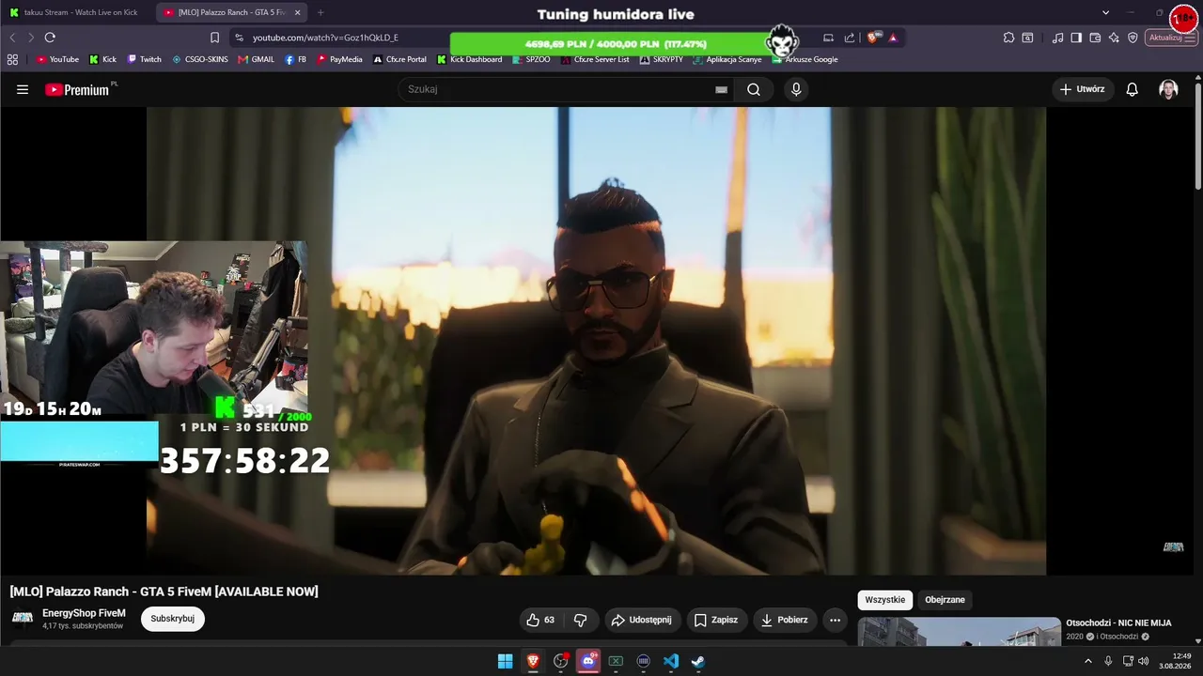This screenshot has width=1203, height=676.
Task: Open Steam from the taskbar
Action: (698, 661)
